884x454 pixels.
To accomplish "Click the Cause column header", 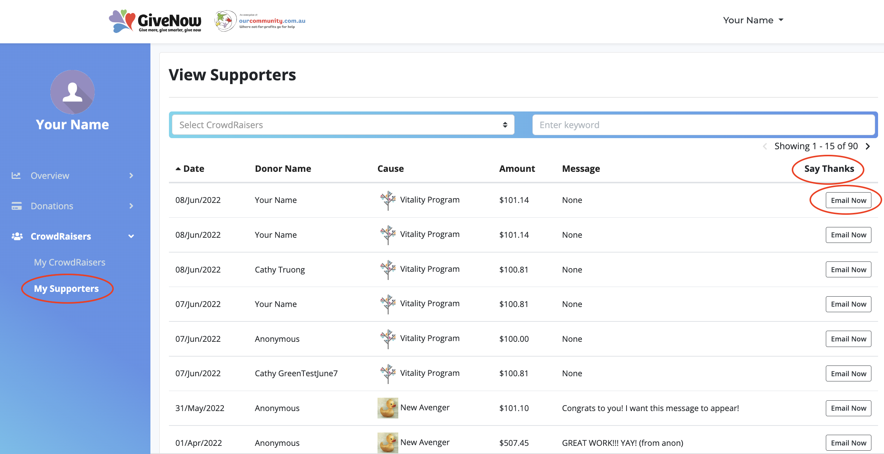I will 391,169.
